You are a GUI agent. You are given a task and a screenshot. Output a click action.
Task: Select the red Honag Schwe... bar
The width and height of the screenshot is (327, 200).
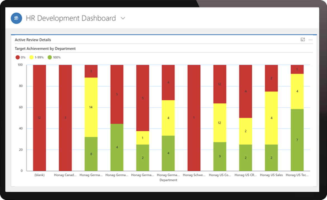click(x=194, y=117)
